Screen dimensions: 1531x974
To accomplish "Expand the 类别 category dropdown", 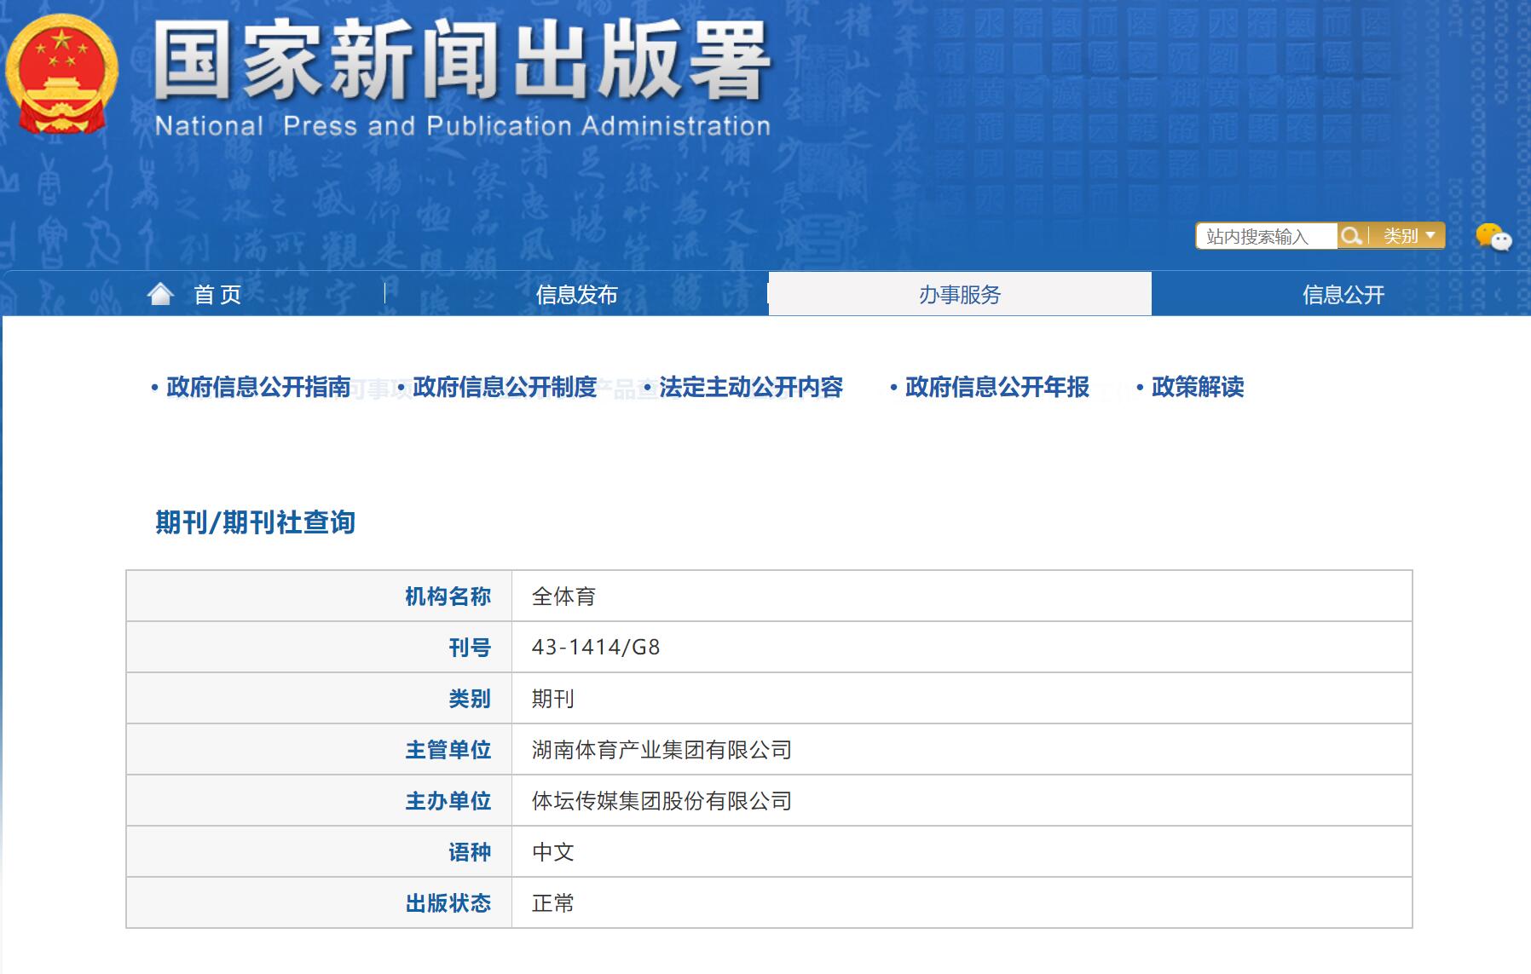I will (1408, 236).
